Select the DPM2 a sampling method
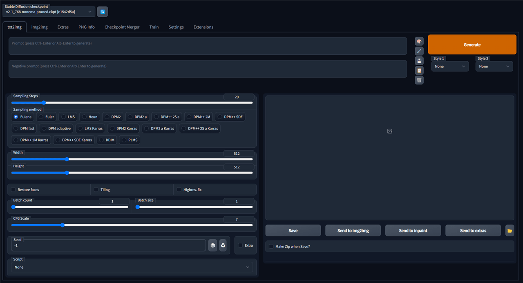Image resolution: width=523 pixels, height=283 pixels. pos(137,117)
